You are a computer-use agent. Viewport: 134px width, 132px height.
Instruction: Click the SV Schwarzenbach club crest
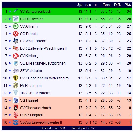point(16,11)
